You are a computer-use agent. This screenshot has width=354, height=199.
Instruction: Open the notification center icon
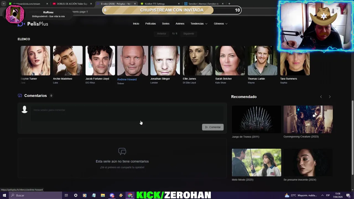point(348,195)
